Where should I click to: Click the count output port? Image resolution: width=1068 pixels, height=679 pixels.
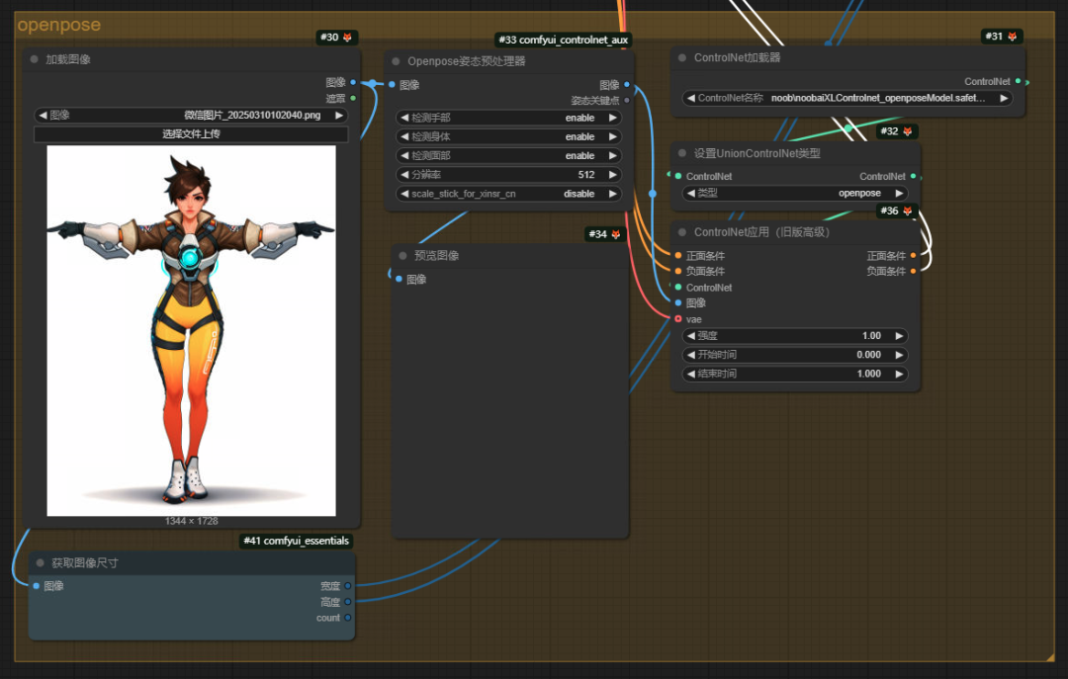tap(348, 618)
